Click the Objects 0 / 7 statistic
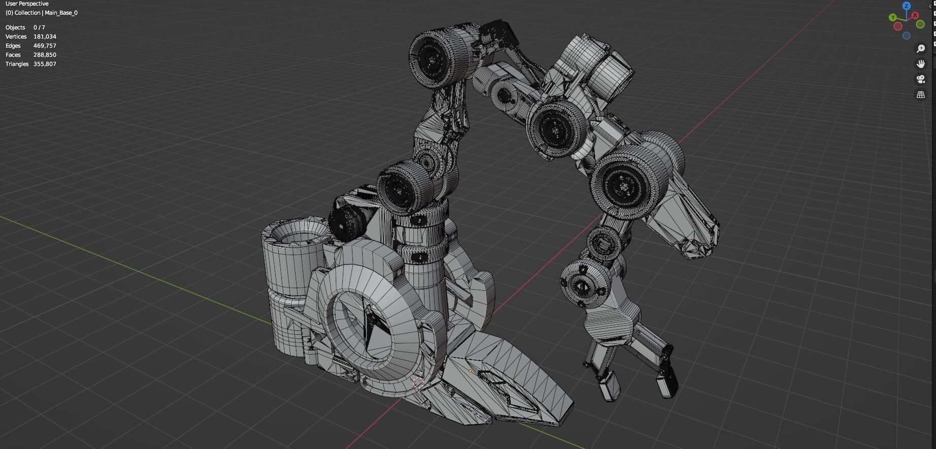The image size is (936, 449). click(x=25, y=27)
